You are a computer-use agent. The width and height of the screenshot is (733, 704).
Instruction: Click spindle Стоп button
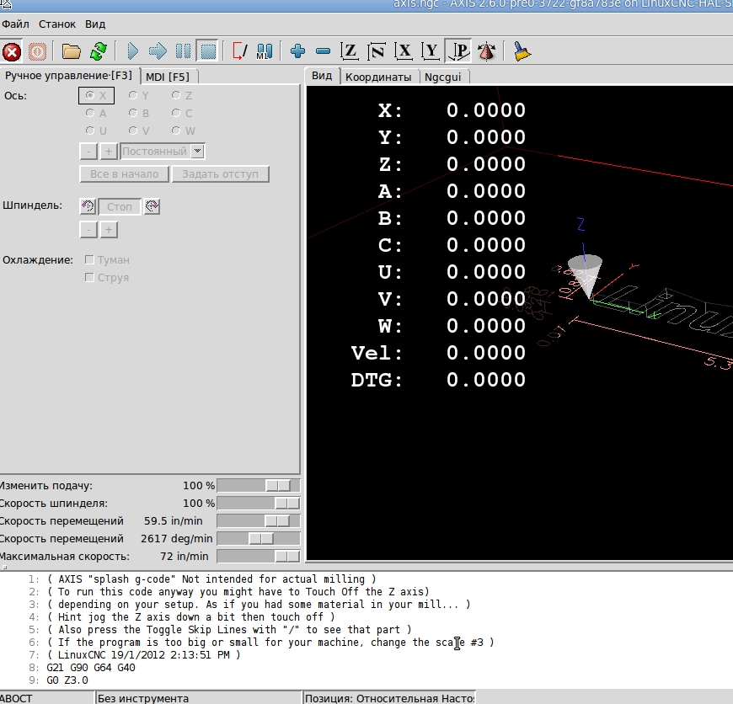120,206
